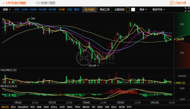Select the 15分钟 interval
This screenshot has height=109, width=190.
point(42,9)
